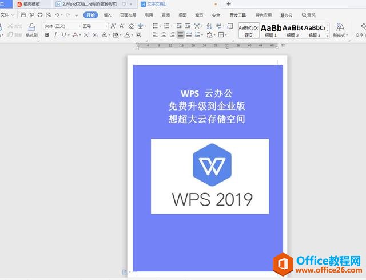The height and width of the screenshot is (280, 366).
Task: Click the Clear Formatting eraser icon
Action: coord(131,26)
